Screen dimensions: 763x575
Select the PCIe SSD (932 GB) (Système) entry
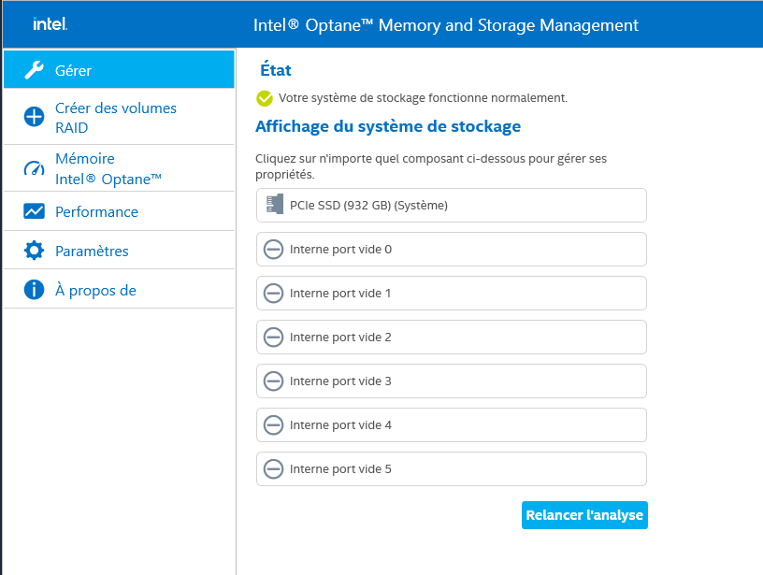click(x=451, y=206)
